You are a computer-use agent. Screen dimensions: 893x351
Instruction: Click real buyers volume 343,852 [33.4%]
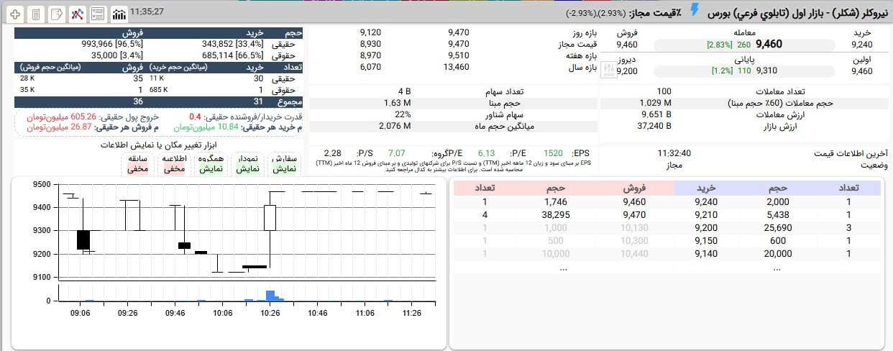[x=233, y=44]
